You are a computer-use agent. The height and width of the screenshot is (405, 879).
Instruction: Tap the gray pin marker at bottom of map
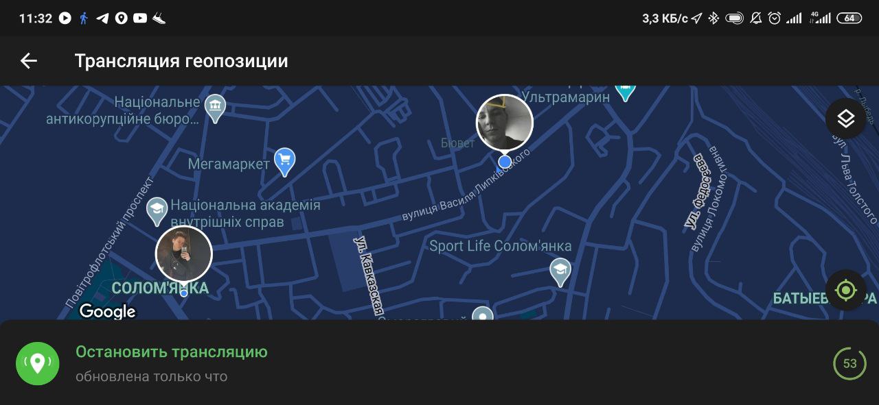click(x=483, y=315)
